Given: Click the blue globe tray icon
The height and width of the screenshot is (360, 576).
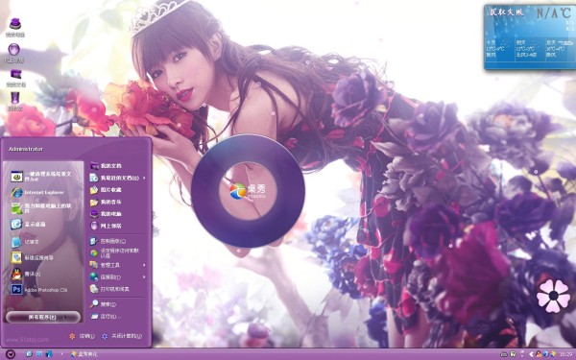Looking at the screenshot, I should (x=545, y=354).
